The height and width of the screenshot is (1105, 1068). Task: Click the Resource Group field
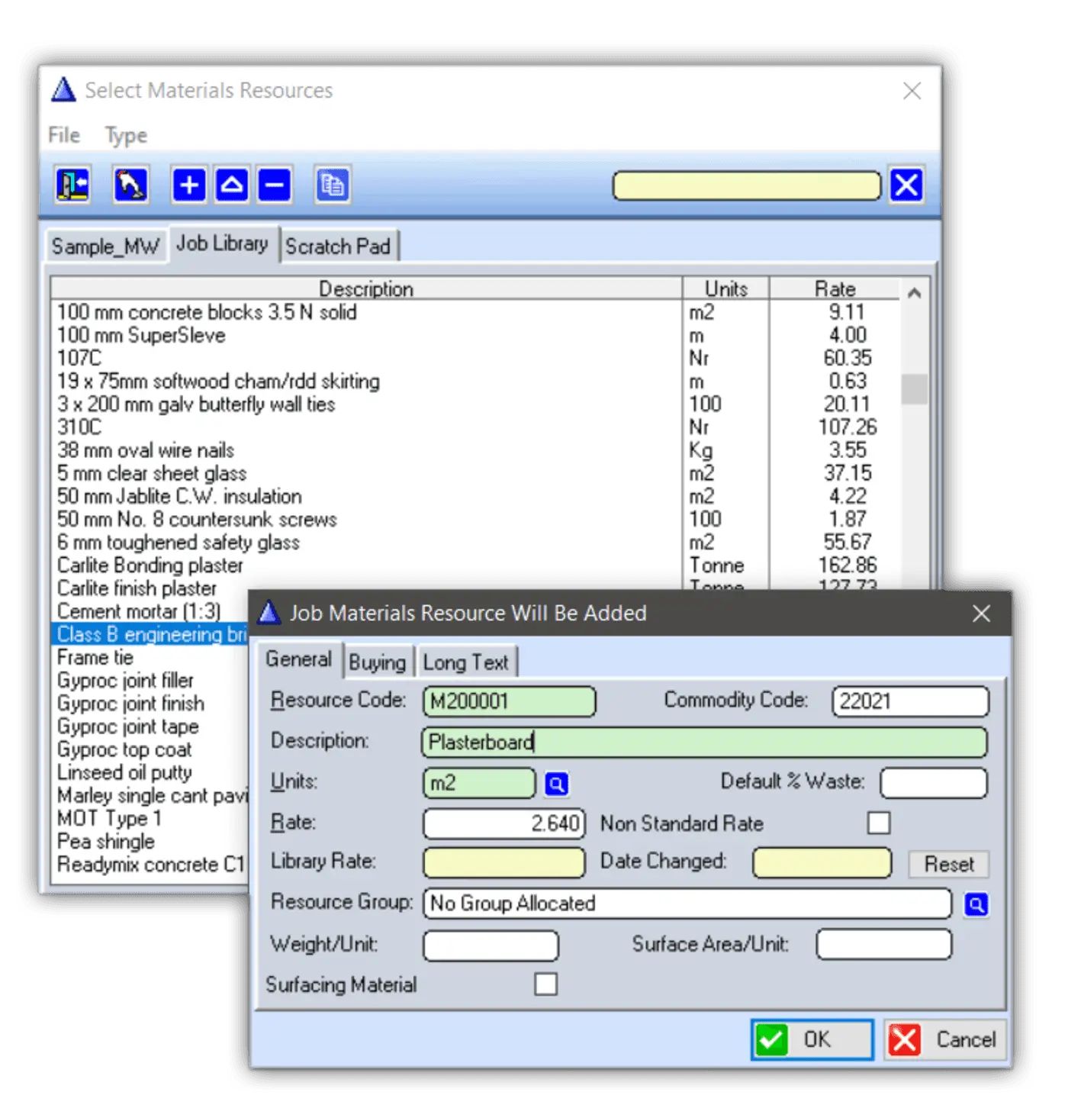point(688,904)
